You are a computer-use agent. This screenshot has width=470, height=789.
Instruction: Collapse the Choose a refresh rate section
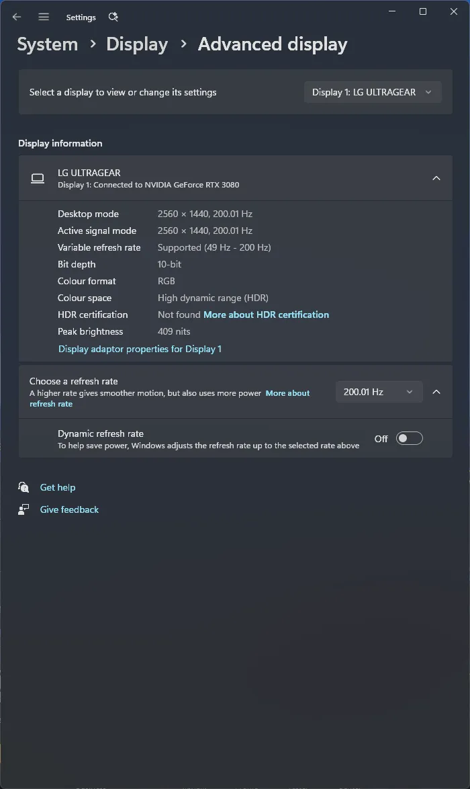(x=436, y=392)
